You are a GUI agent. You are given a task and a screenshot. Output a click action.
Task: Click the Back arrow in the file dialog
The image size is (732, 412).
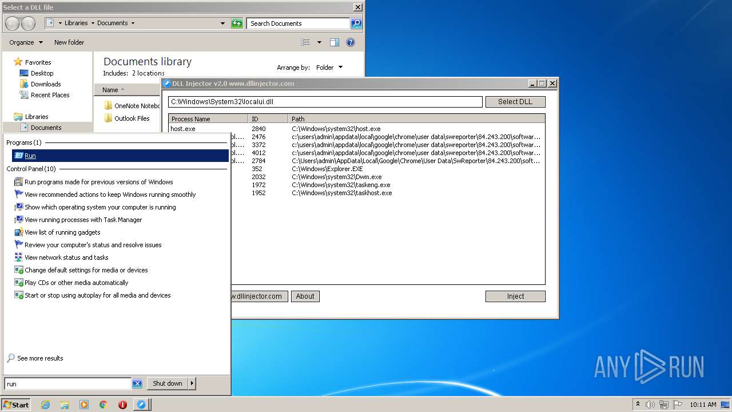(x=12, y=23)
